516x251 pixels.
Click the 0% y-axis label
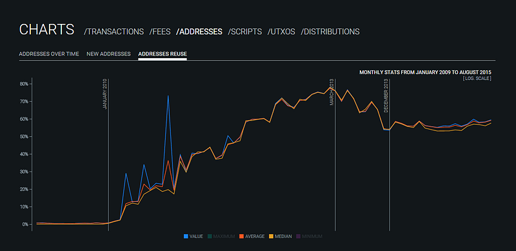click(25, 225)
